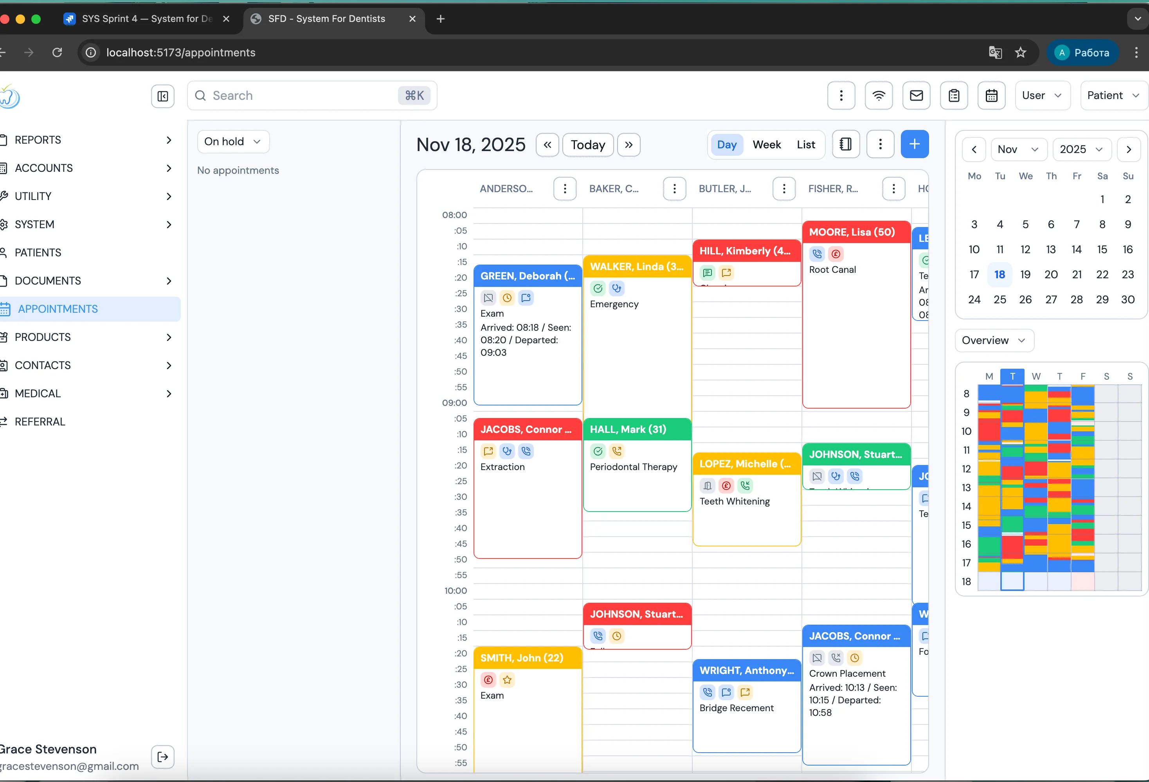Switch calendar to List view
The width and height of the screenshot is (1149, 782).
click(805, 145)
